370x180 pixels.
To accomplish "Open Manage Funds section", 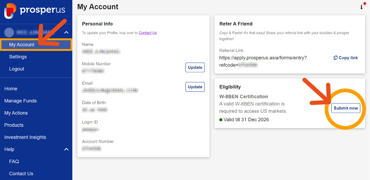I will [x=21, y=101].
